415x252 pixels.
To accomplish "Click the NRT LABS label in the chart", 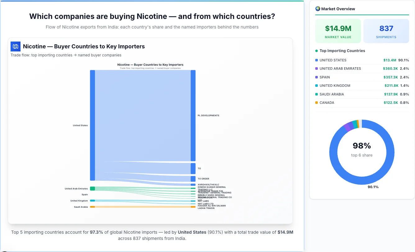I will (x=203, y=201).
